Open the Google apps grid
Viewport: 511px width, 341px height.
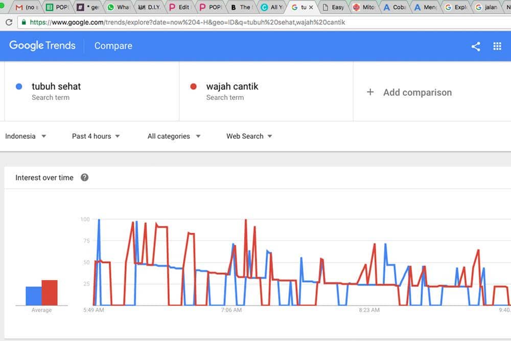[x=497, y=46]
